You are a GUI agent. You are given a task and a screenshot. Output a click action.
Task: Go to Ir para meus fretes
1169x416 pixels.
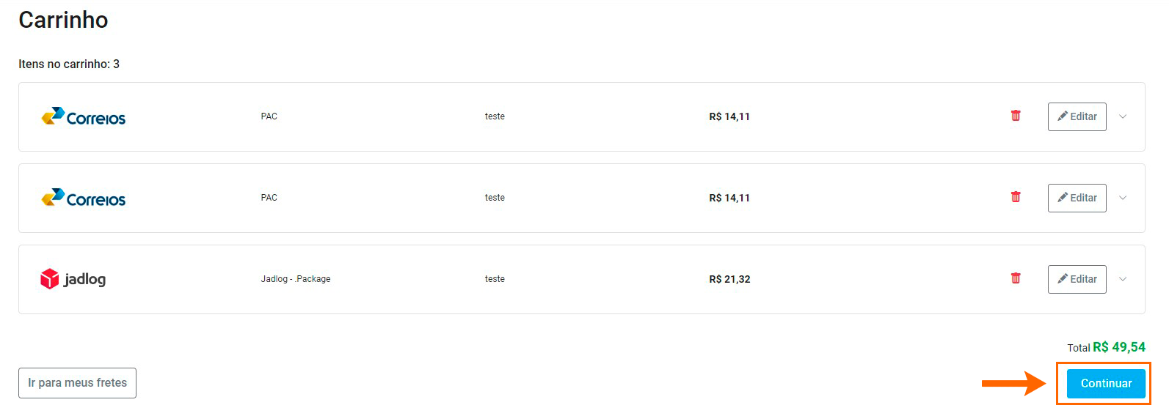coord(77,383)
